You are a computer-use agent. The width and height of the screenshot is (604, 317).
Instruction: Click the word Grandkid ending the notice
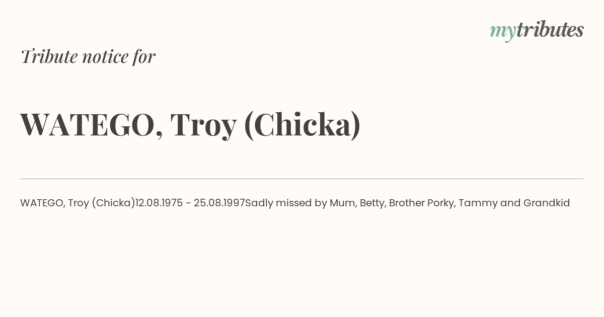547,203
